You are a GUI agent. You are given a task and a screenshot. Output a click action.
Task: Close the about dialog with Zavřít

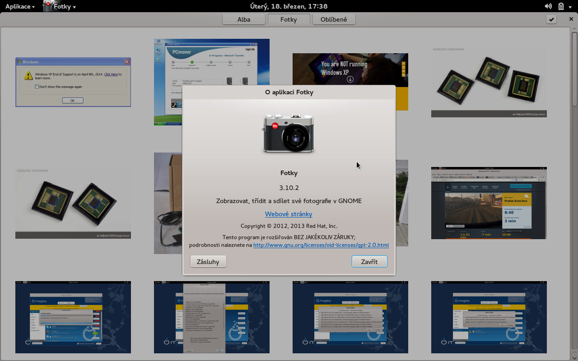[369, 262]
